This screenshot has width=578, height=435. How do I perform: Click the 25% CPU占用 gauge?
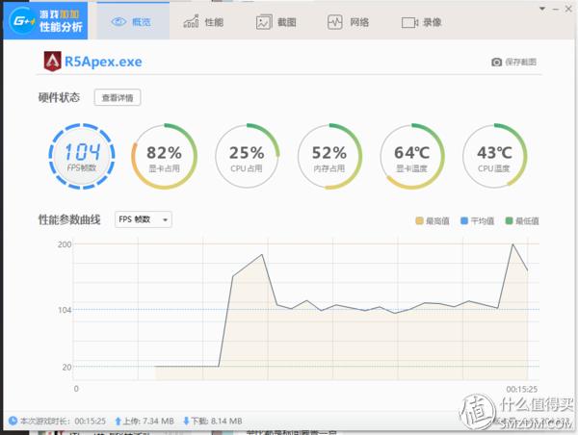click(x=247, y=156)
